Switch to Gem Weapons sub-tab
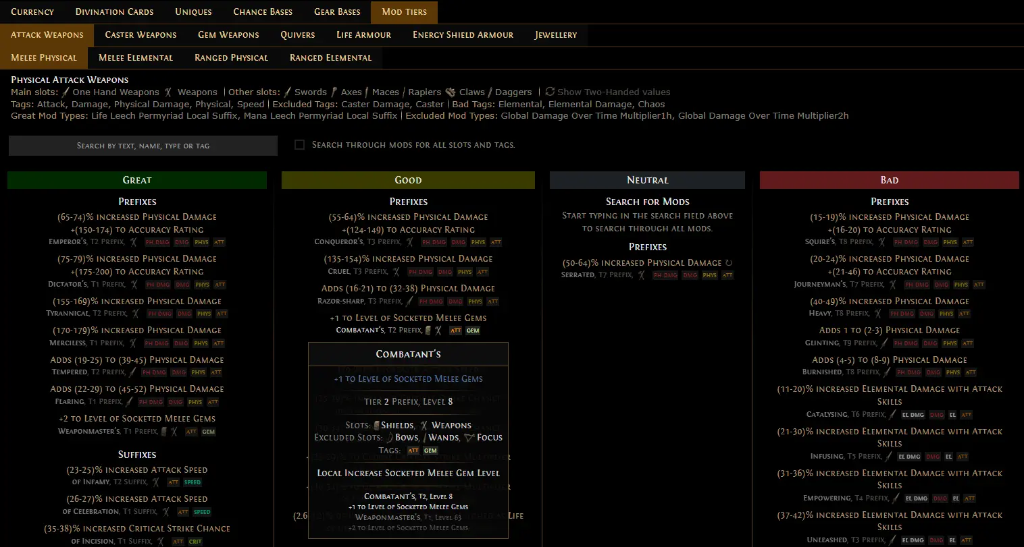Screen dimensions: 1024x547 tap(228, 35)
